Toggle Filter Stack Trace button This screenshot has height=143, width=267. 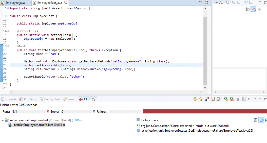pyautogui.click(x=261, y=120)
